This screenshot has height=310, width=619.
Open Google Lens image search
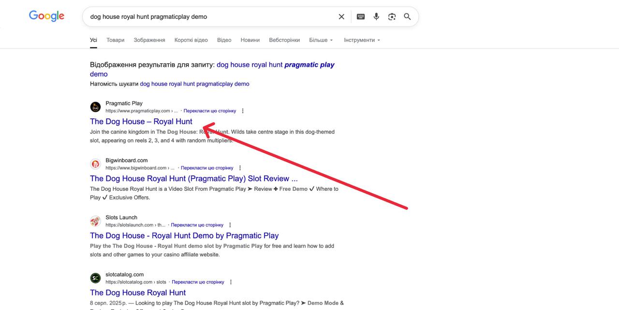pos(392,16)
